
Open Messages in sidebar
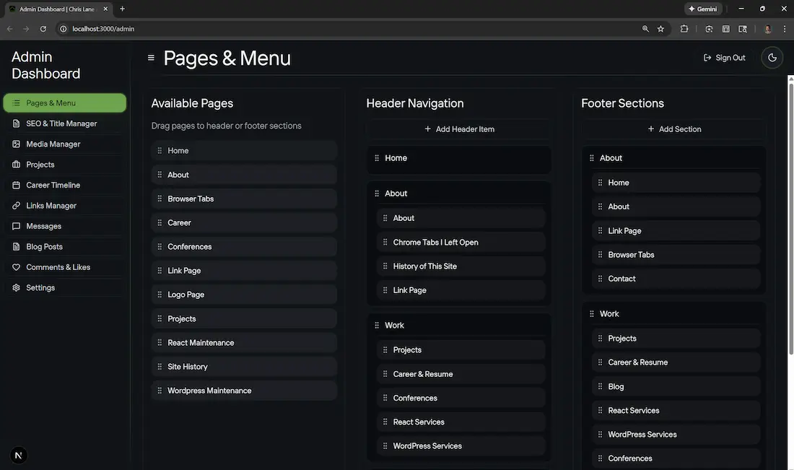point(65,227)
